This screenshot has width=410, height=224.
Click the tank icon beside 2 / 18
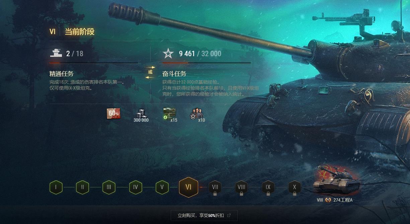pyautogui.click(x=56, y=52)
